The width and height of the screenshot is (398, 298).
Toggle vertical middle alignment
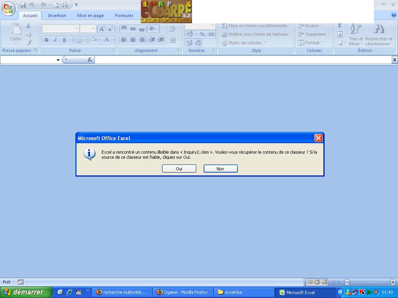[x=133, y=29]
